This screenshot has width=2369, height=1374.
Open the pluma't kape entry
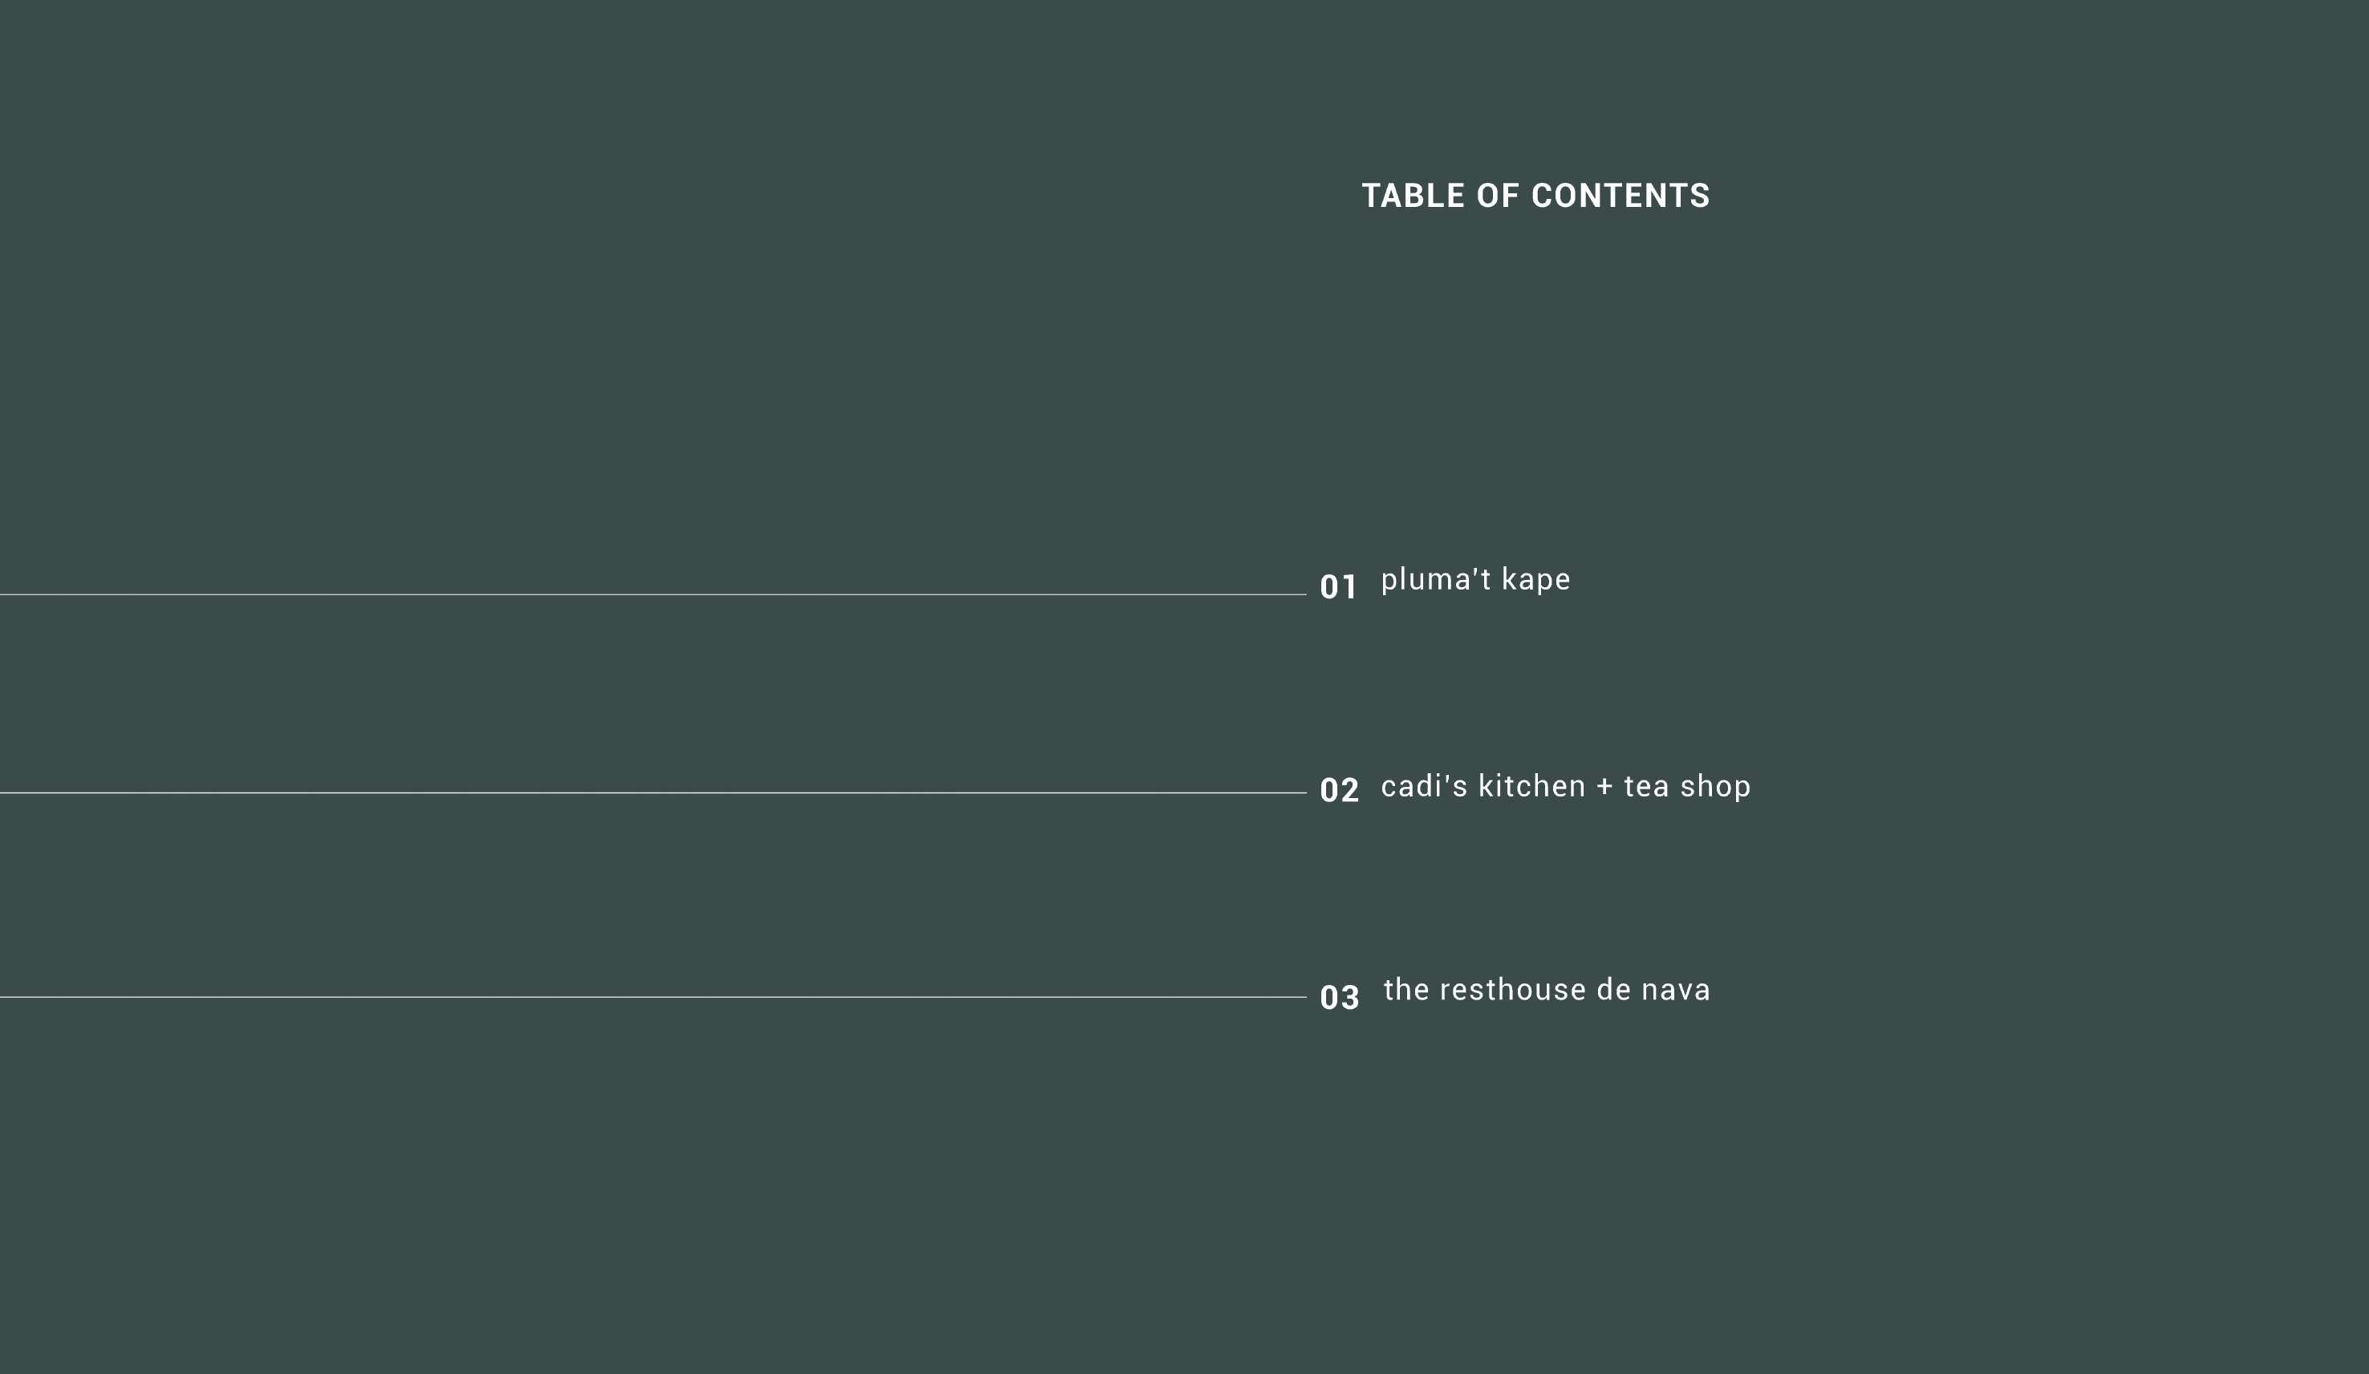pyautogui.click(x=1475, y=580)
